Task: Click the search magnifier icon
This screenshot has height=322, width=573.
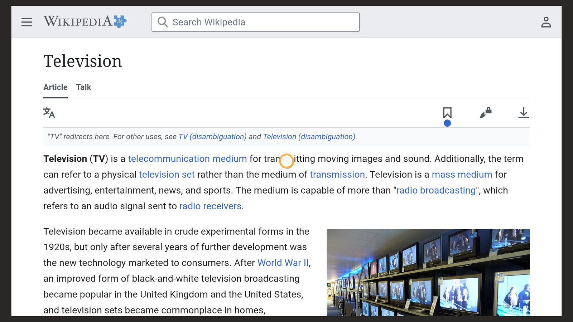Action: coord(163,22)
